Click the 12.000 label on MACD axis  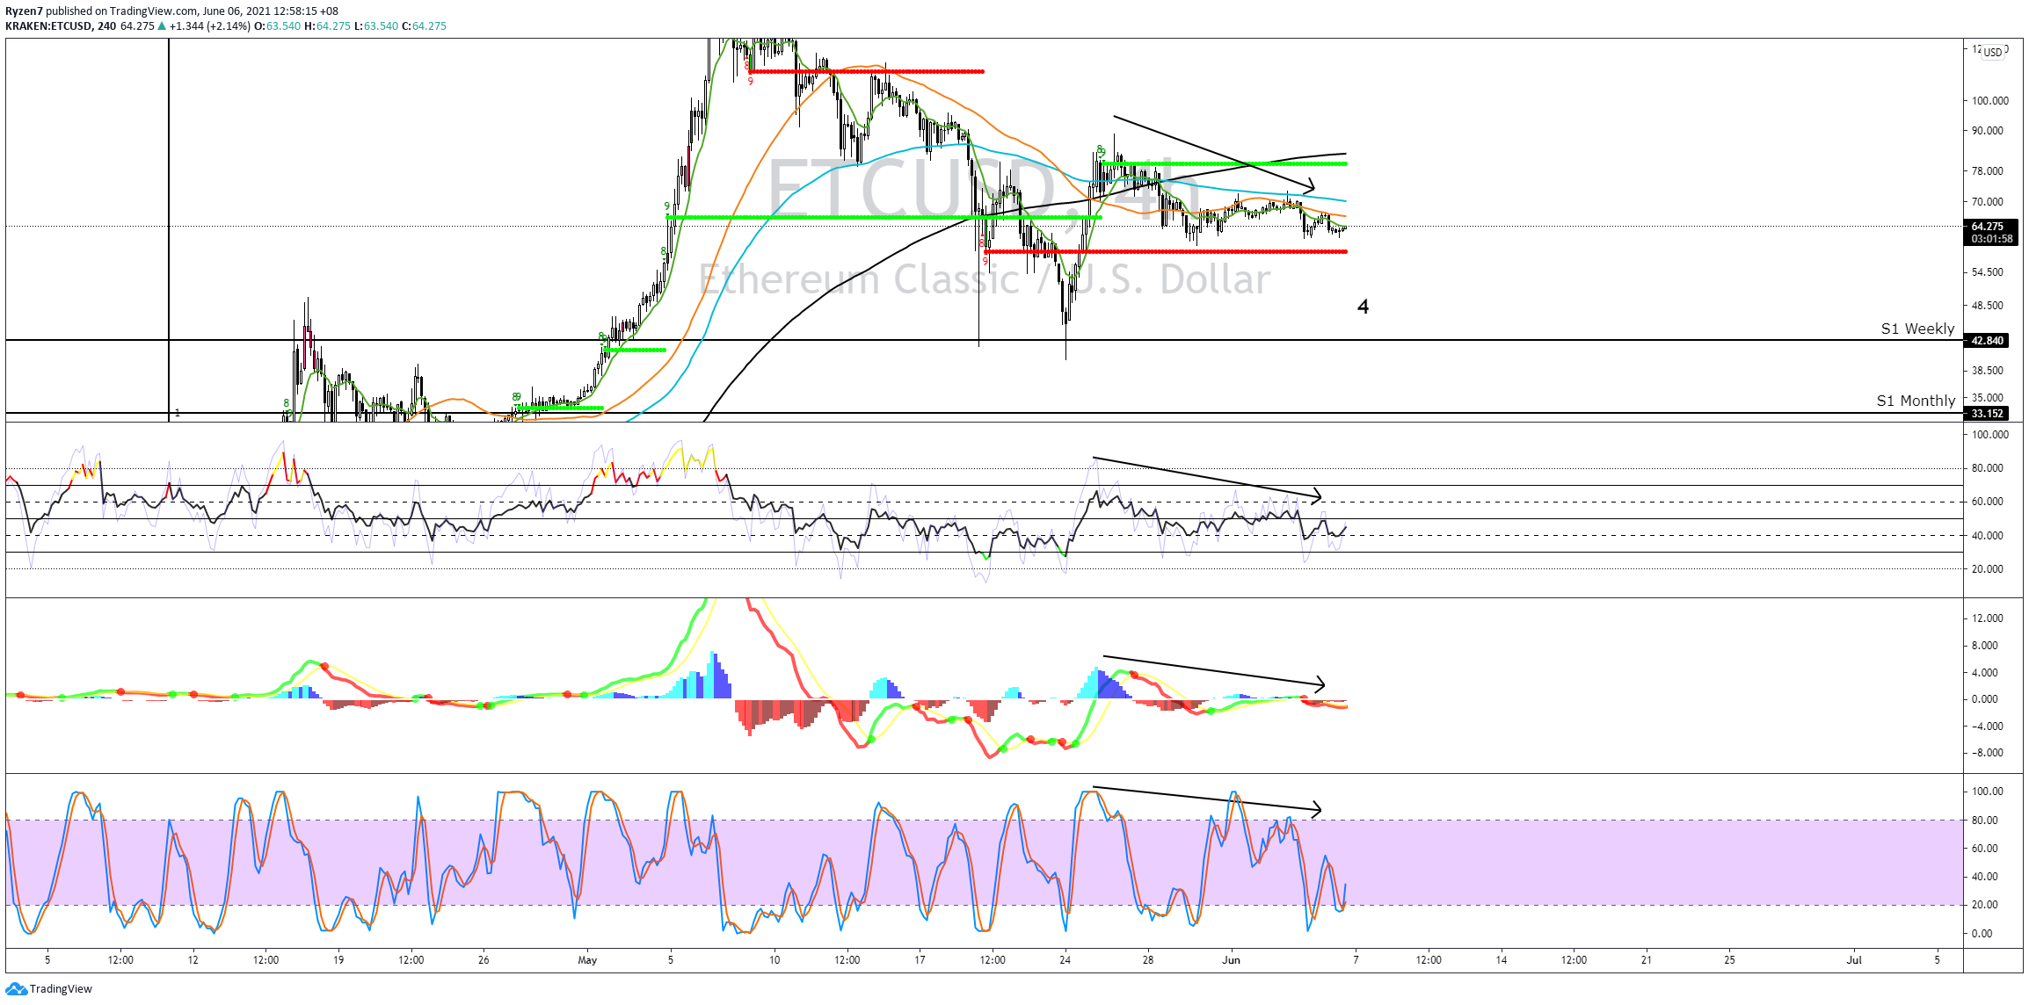coord(1988,618)
